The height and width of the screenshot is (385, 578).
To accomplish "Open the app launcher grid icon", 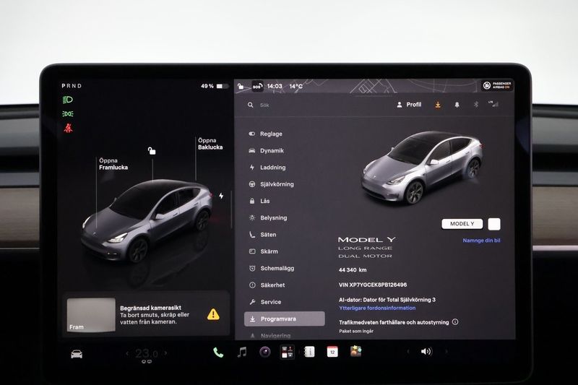I will [287, 352].
